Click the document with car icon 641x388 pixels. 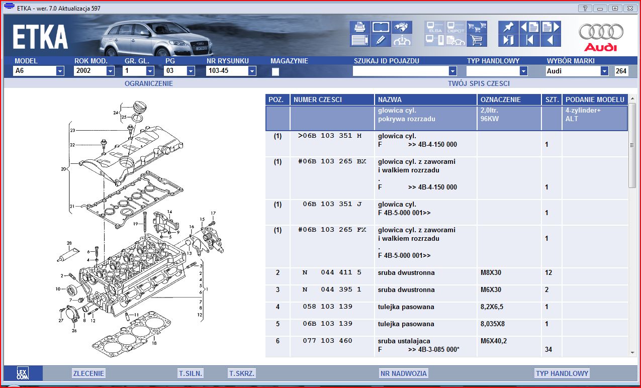click(x=456, y=41)
